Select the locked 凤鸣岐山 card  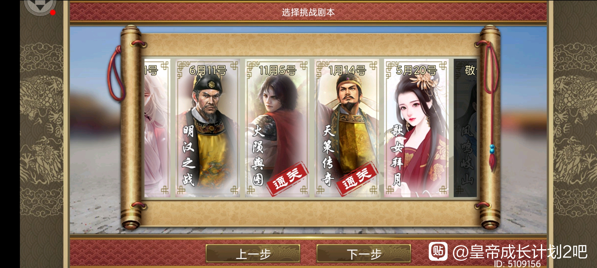click(x=465, y=128)
